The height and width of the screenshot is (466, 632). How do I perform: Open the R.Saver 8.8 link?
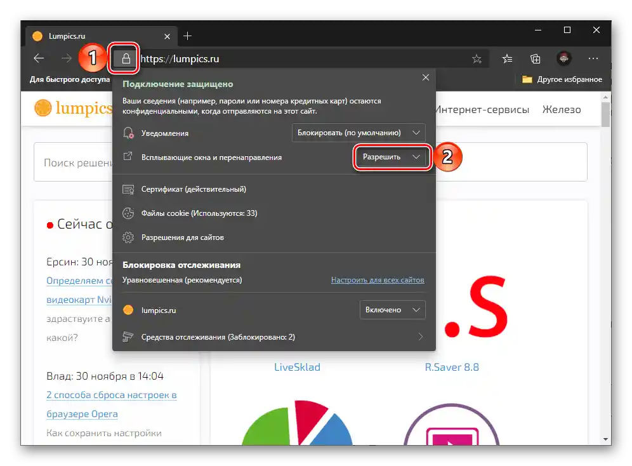[451, 367]
